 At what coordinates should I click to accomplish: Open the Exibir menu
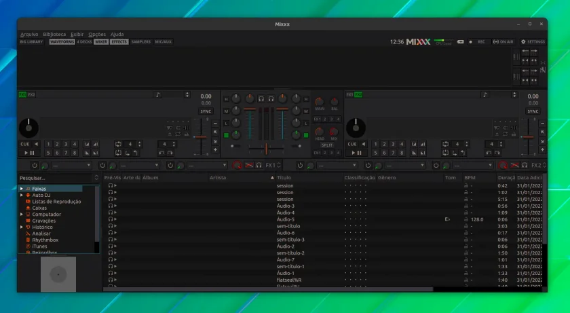pyautogui.click(x=77, y=35)
